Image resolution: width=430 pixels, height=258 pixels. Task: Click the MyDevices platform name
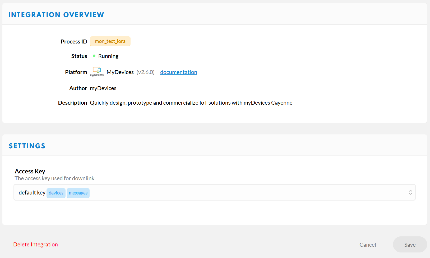(x=120, y=72)
